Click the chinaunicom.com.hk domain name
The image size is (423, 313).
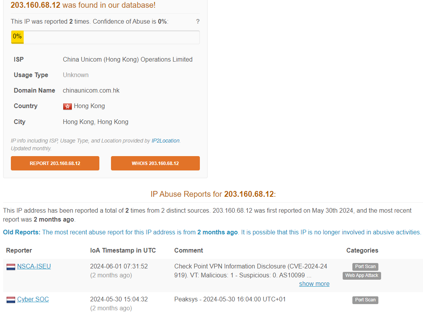pyautogui.click(x=91, y=91)
